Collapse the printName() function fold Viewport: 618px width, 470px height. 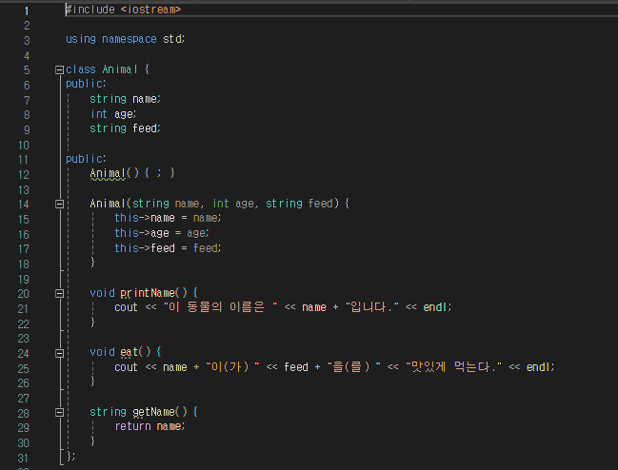click(x=59, y=293)
